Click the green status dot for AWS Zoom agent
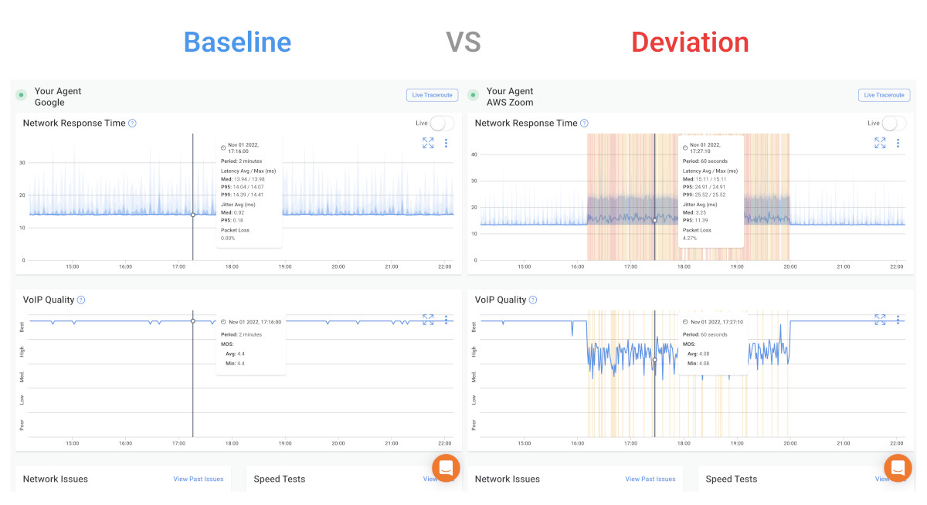 tap(471, 95)
